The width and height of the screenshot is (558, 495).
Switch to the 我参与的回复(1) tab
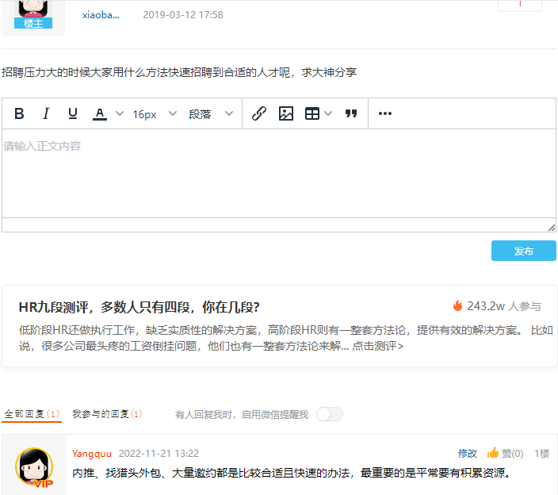pyautogui.click(x=107, y=414)
